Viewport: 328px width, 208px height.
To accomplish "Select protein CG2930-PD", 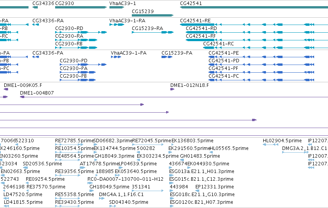I will click(74, 61).
